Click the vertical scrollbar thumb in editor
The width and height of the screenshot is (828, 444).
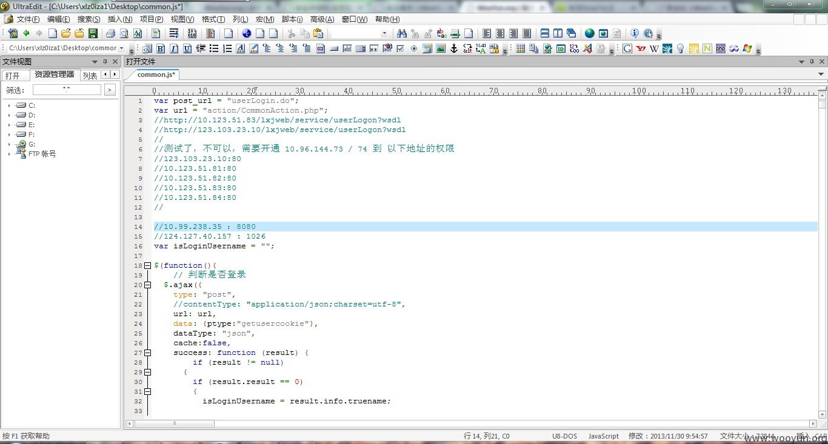tap(822, 104)
